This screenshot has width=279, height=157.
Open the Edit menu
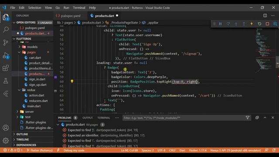point(21,8)
